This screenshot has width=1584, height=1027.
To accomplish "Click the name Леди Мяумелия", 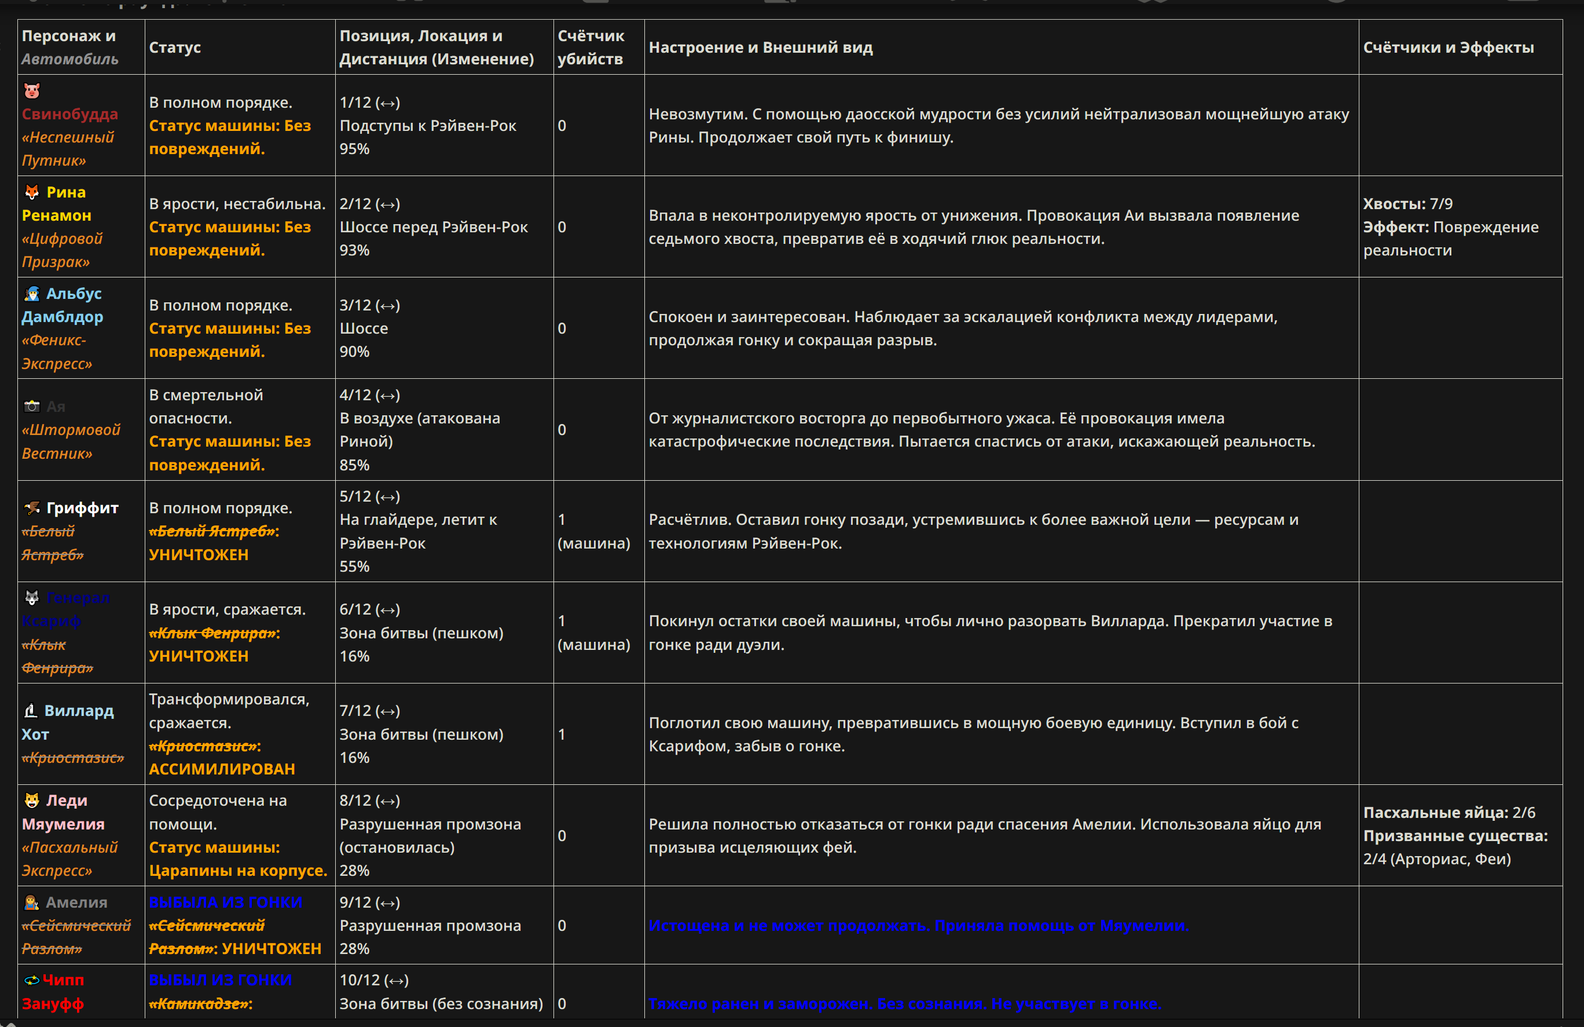I will 63,813.
